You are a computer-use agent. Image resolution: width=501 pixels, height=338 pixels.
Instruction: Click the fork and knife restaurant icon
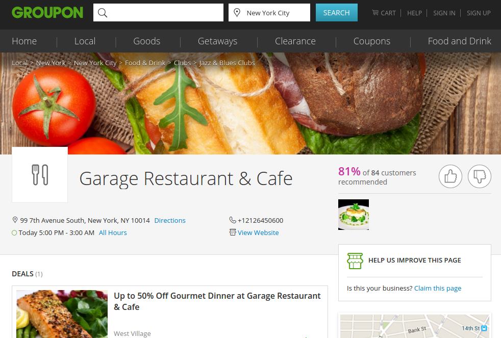point(40,175)
